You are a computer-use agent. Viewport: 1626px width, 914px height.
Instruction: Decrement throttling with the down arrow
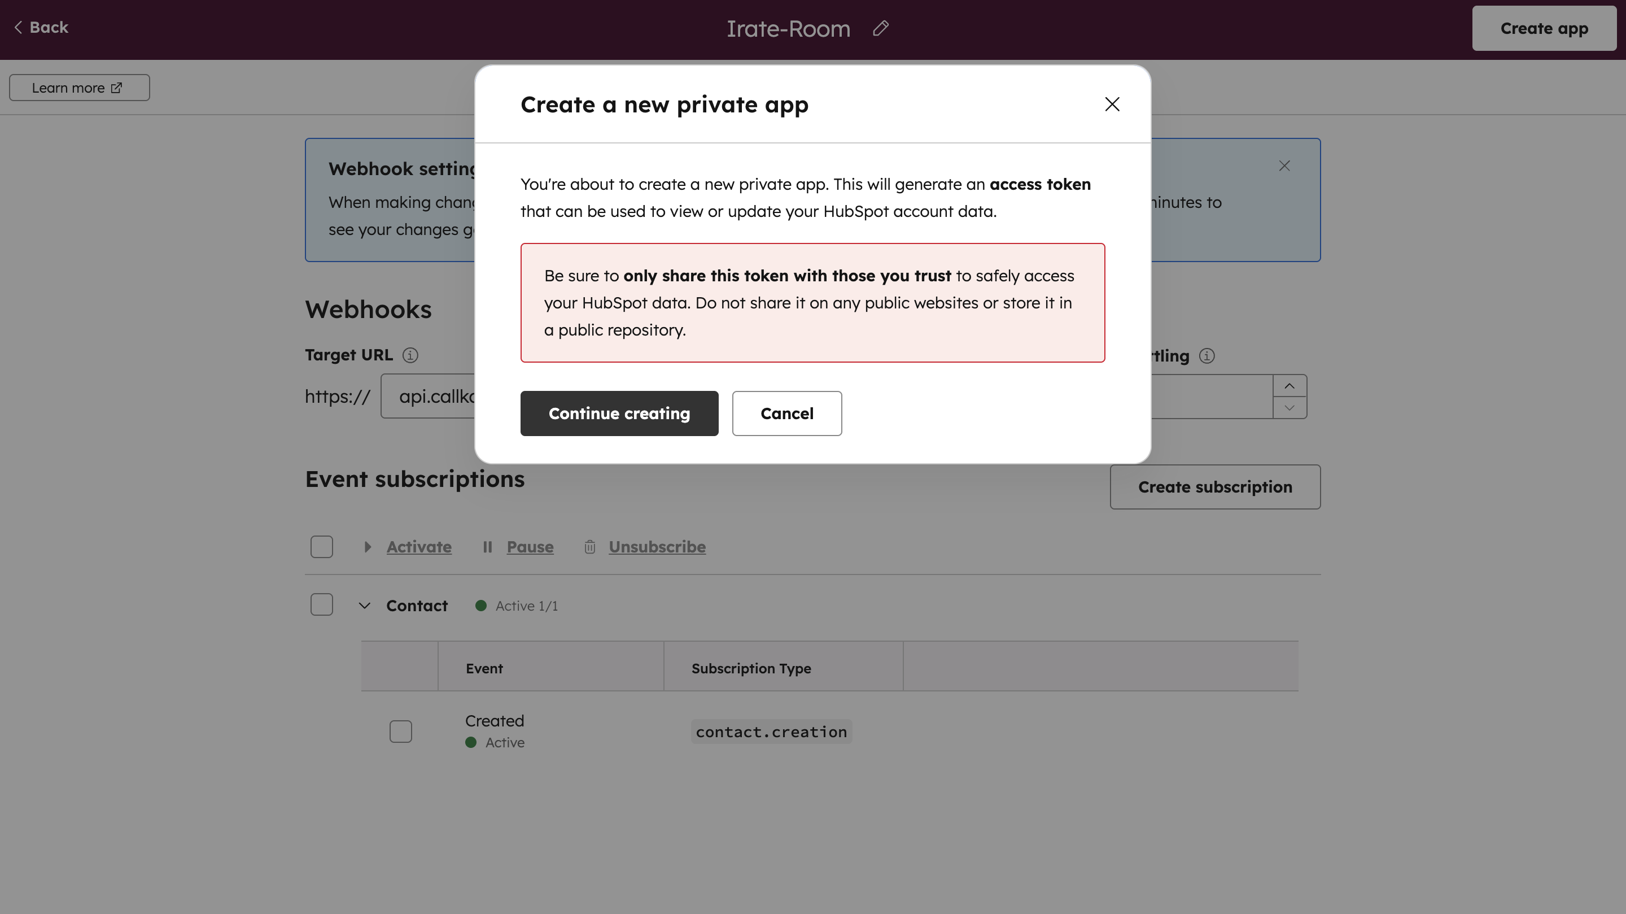pyautogui.click(x=1290, y=407)
